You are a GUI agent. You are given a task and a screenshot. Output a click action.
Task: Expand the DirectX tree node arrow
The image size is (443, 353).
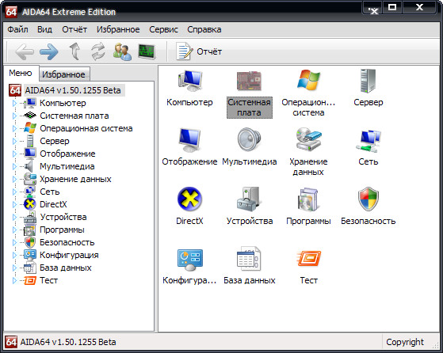pos(14,205)
